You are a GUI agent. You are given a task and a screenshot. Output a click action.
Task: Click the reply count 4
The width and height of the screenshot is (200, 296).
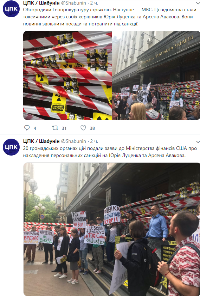click(x=35, y=128)
